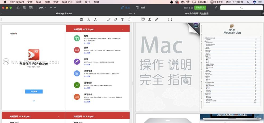Open the 视图 menu
The height and width of the screenshot is (123, 264).
pos(47,2)
